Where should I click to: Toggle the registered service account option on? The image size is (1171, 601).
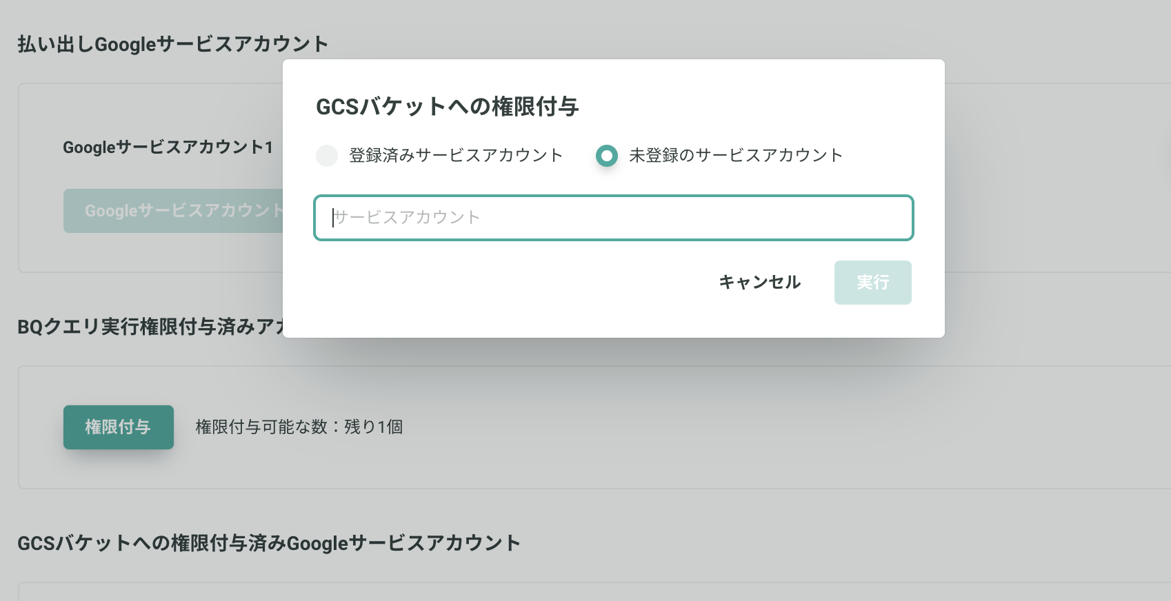pyautogui.click(x=327, y=156)
